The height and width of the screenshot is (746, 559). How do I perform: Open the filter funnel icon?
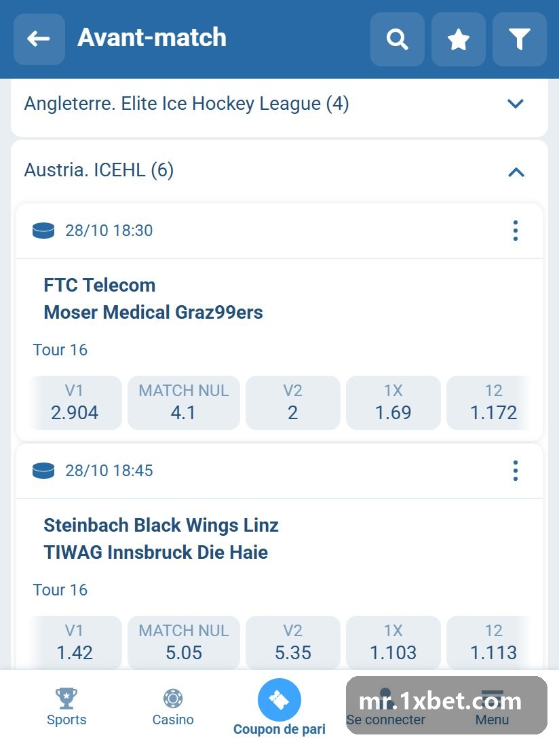519,39
